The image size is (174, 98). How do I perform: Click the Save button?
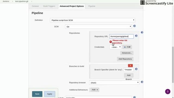click(x=37, y=94)
